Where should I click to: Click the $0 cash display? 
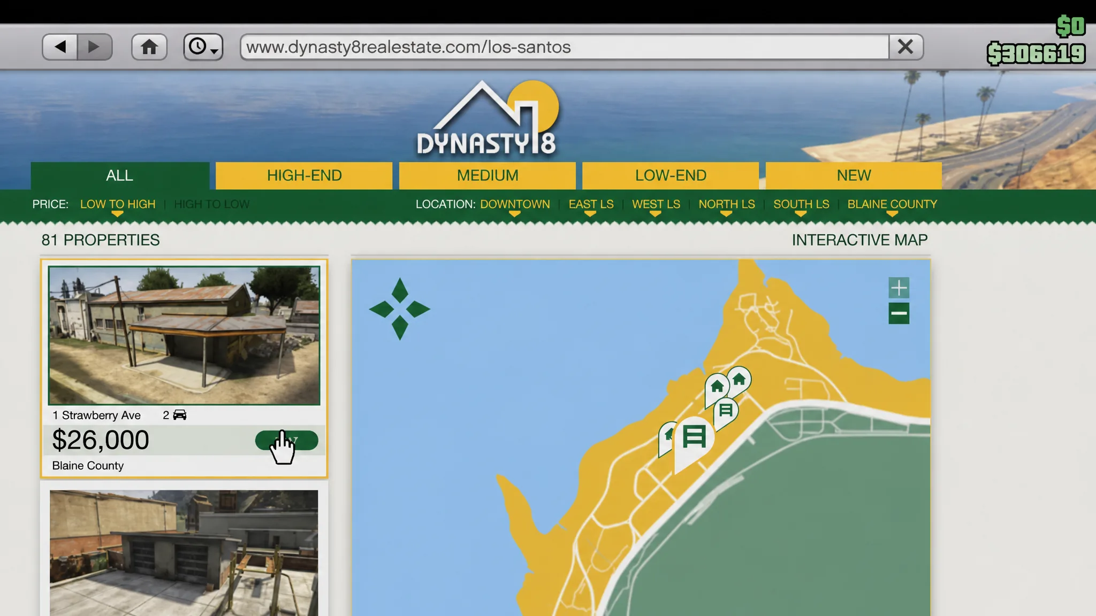pos(1071,26)
